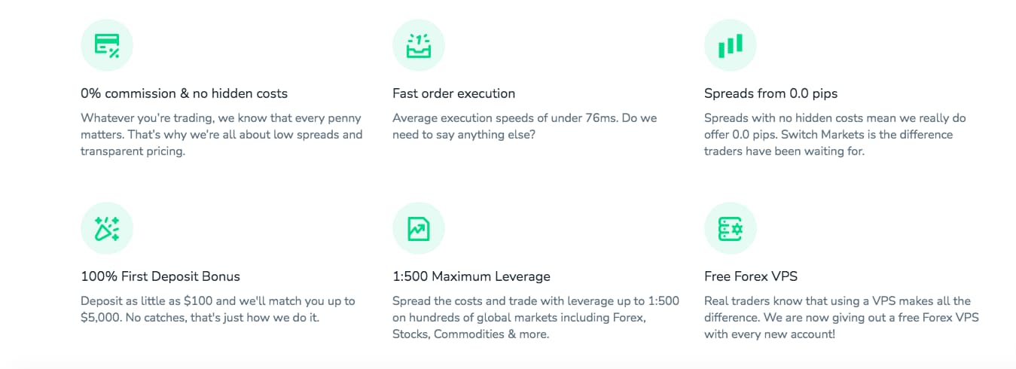Click the fast order execution inbox icon
This screenshot has height=369, width=1016.
[x=419, y=45]
